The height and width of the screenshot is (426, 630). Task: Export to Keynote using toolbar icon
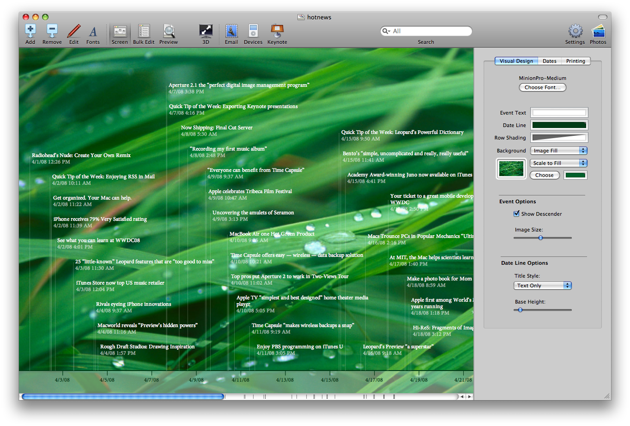(x=277, y=31)
